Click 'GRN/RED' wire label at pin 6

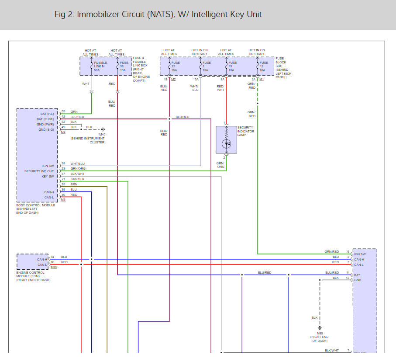coord(331,252)
